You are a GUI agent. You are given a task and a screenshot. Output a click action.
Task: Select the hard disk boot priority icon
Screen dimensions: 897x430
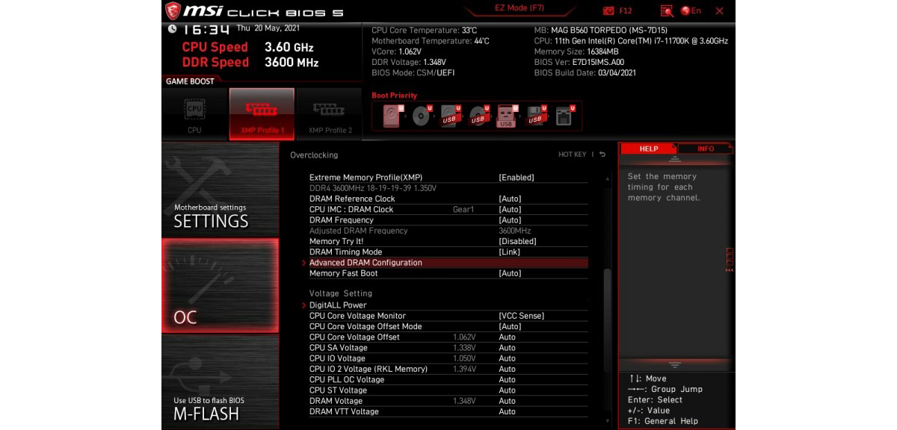click(x=392, y=116)
